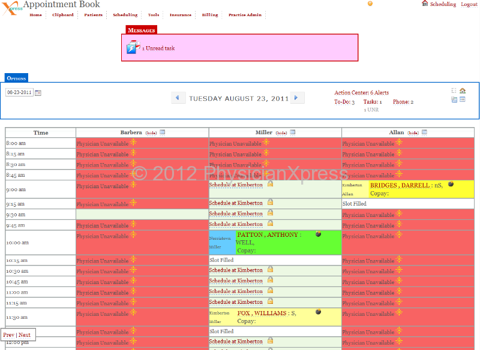480x350 pixels.
Task: Hide the Barbera column
Action: pos(151,132)
